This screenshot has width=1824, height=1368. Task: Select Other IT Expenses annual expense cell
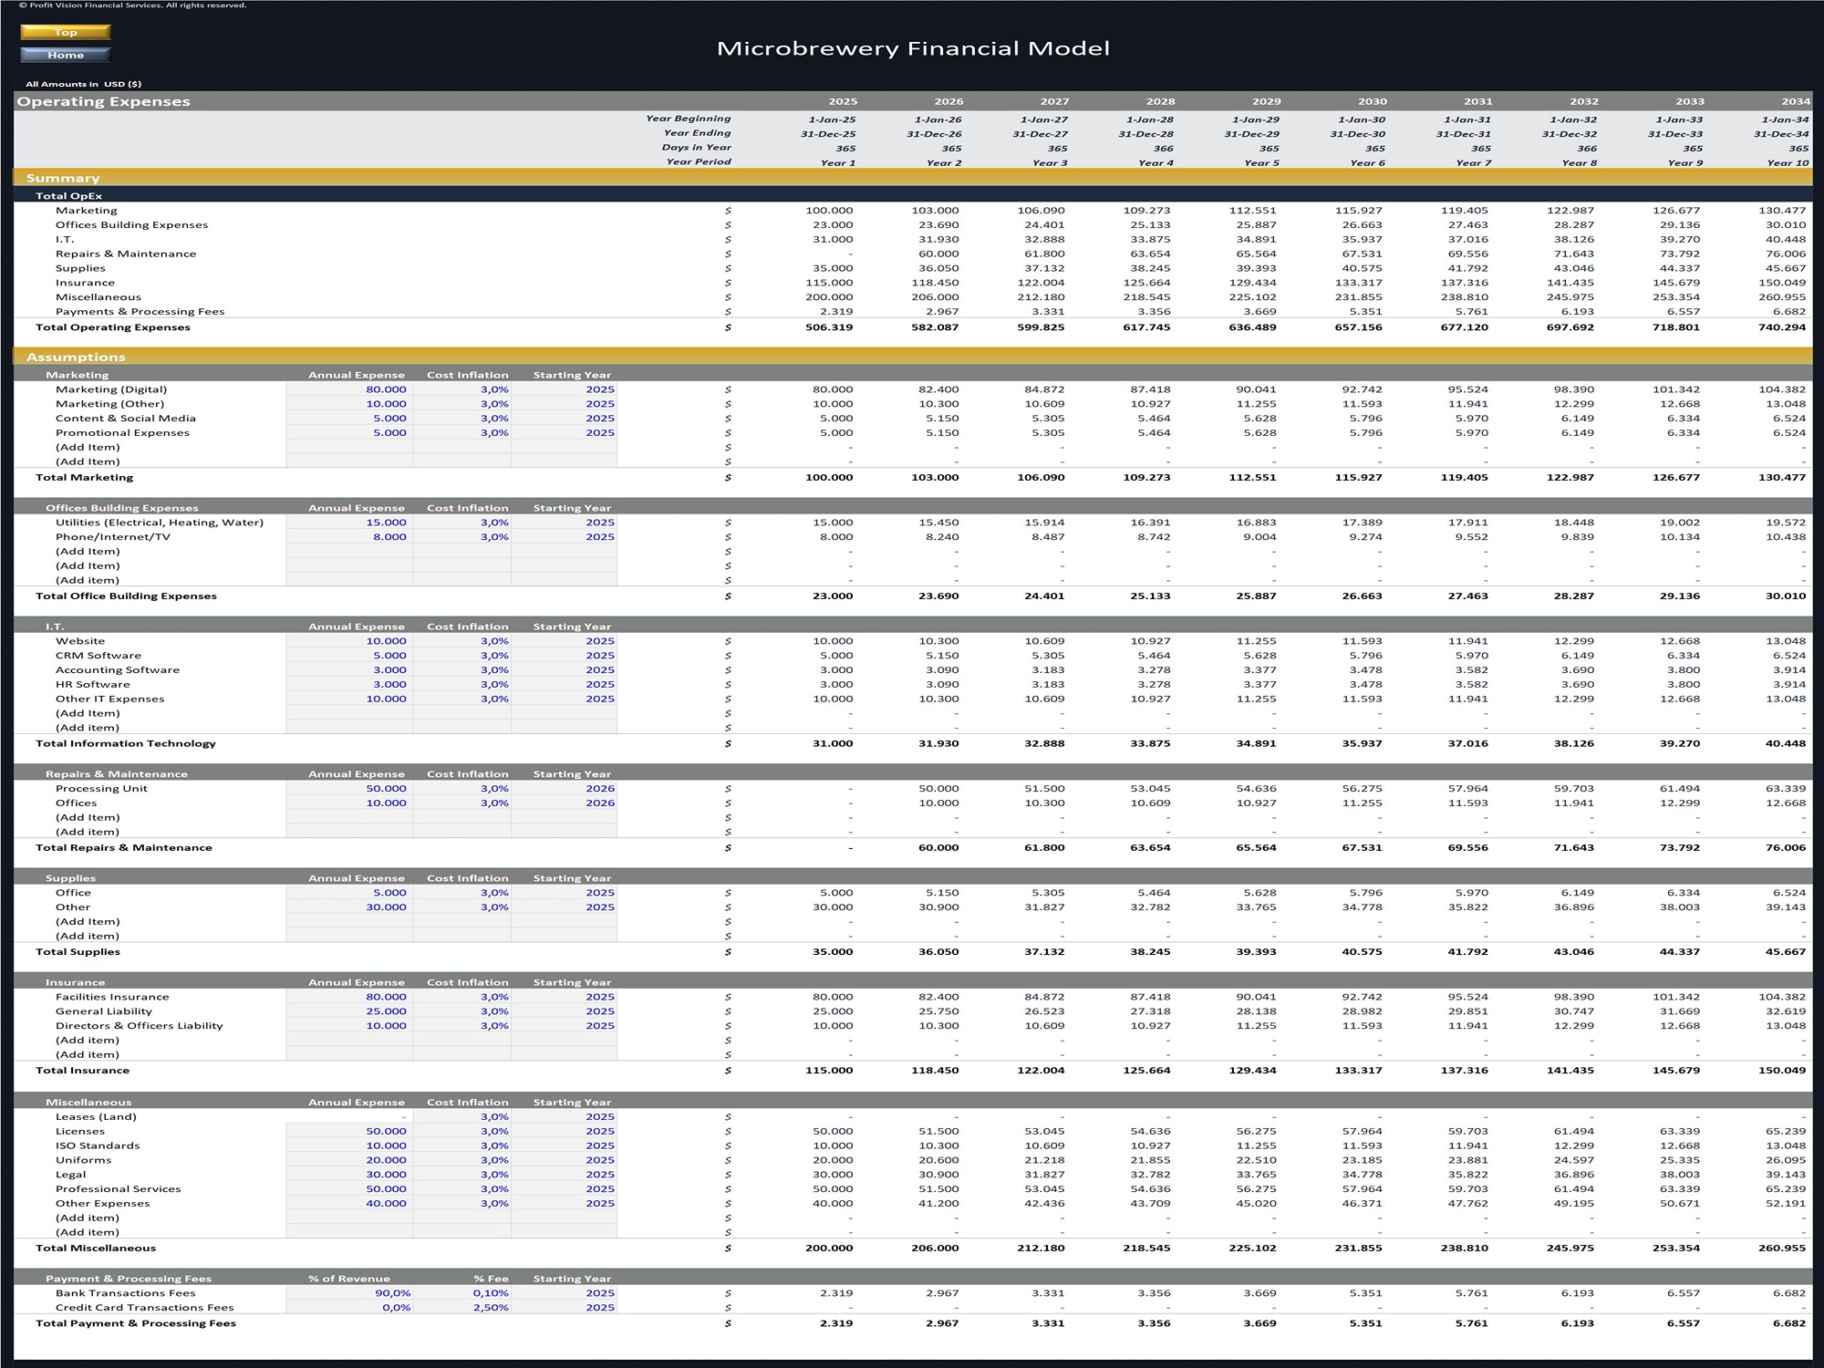349,700
